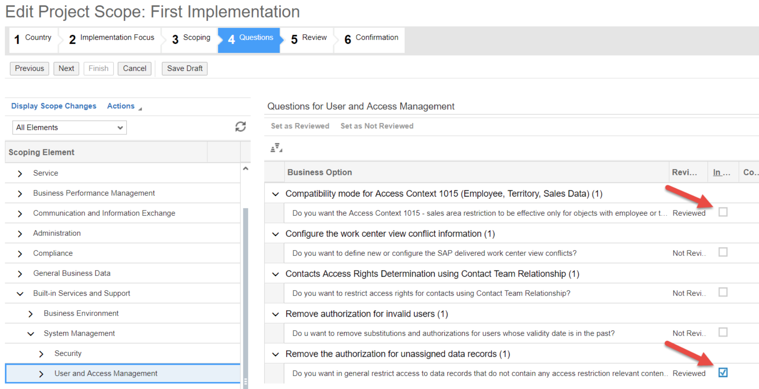Viewport: 759px width, 389px height.
Task: Collapse Remove authorization for invalid users group
Action: (x=275, y=314)
